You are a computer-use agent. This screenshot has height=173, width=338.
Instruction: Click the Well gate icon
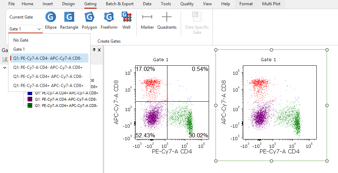126,20
